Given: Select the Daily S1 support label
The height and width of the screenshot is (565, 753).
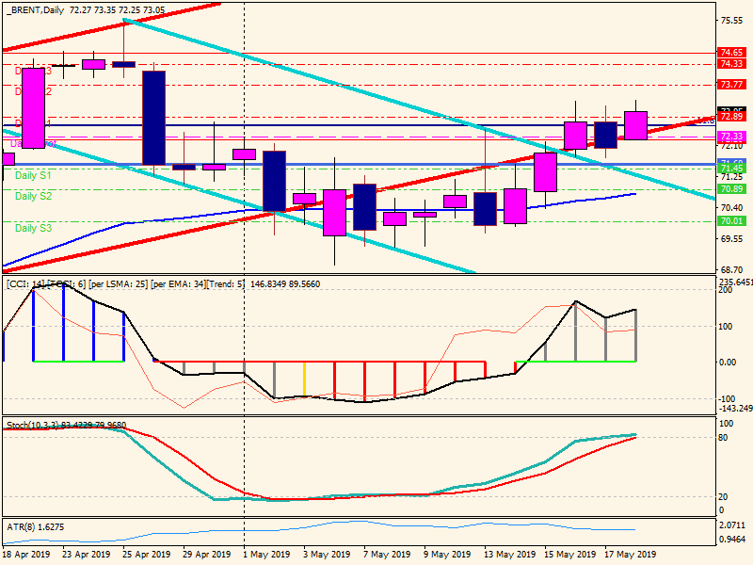Looking at the screenshot, I should 33,176.
